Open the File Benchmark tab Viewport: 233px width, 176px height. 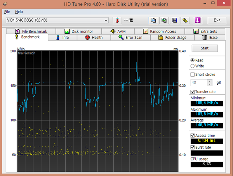click(x=31, y=31)
